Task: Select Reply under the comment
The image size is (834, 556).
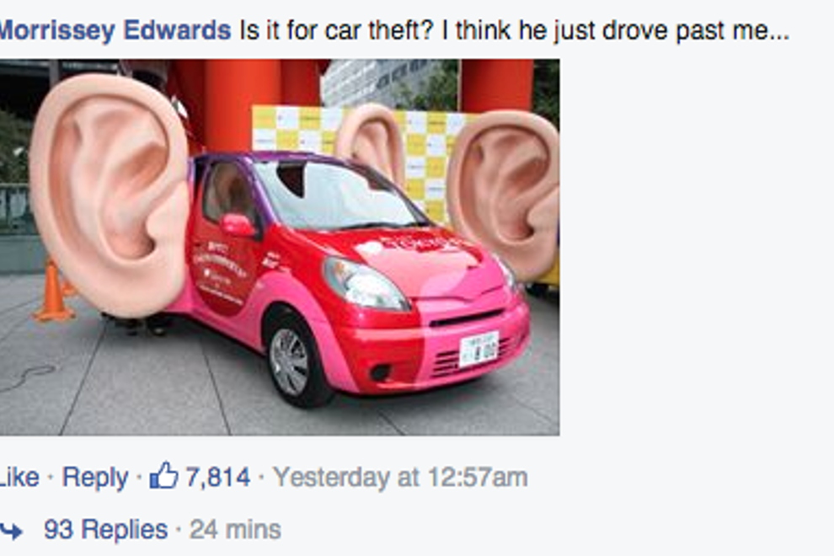Action: 94,478
